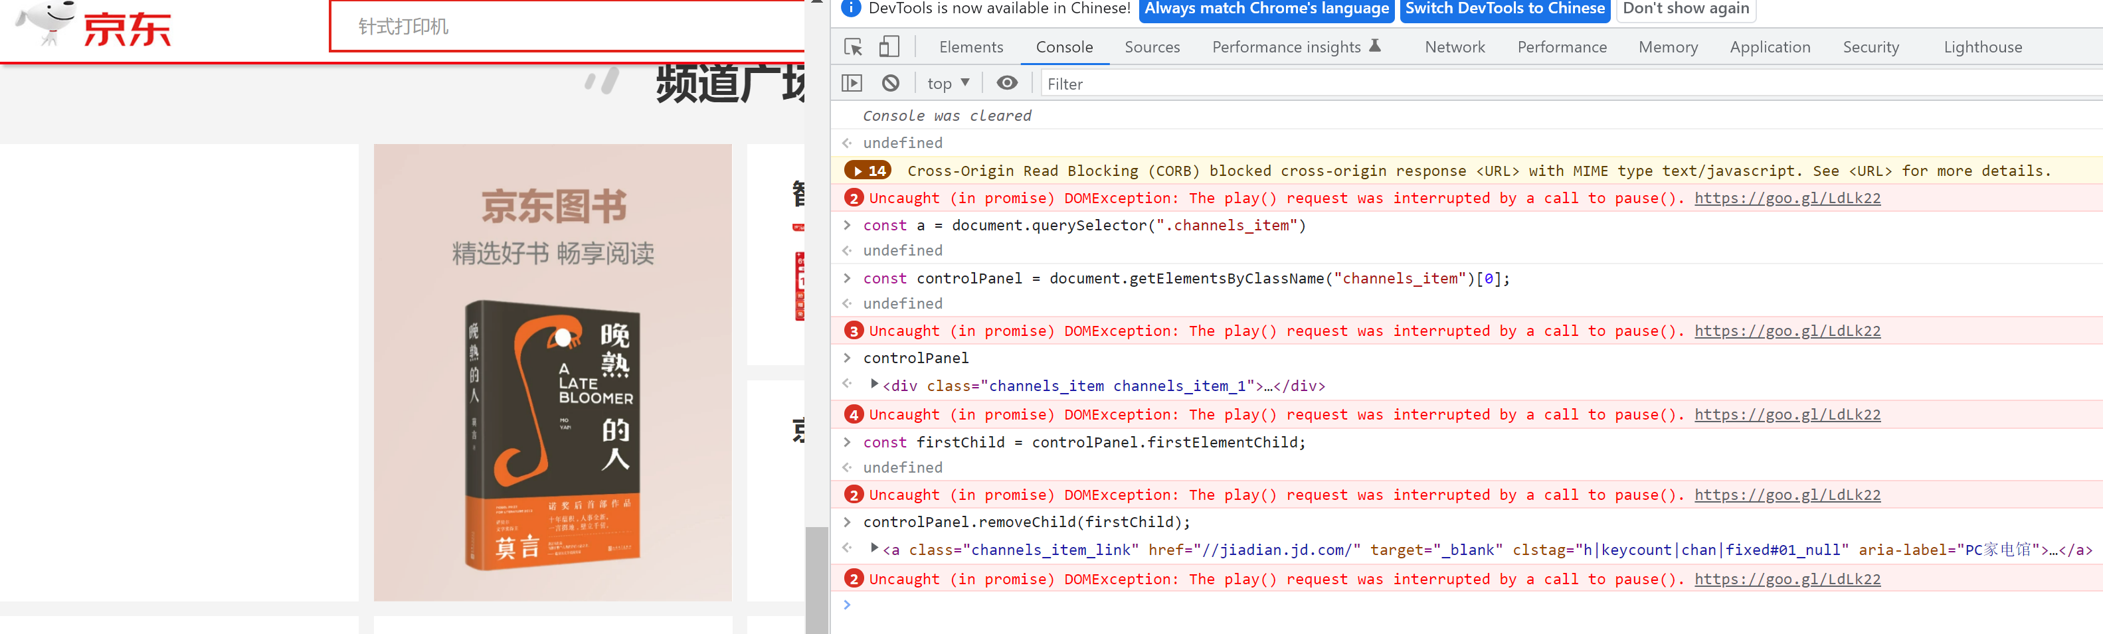The width and height of the screenshot is (2103, 634).
Task: Expand the div channels_item channels_item_1 node
Action: pyautogui.click(x=874, y=384)
